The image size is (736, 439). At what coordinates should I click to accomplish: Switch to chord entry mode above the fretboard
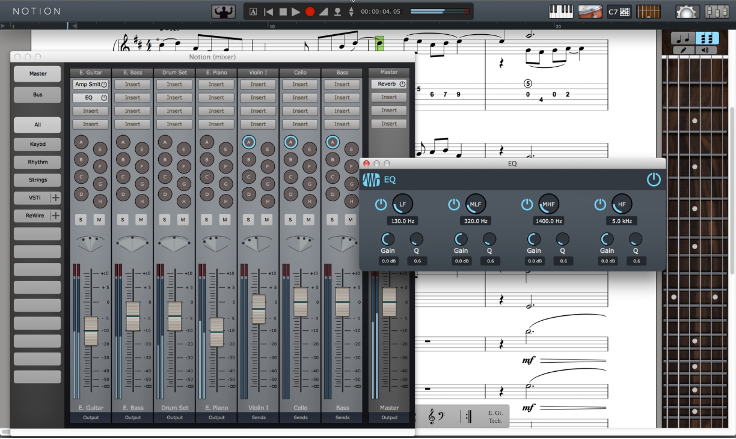pos(707,38)
